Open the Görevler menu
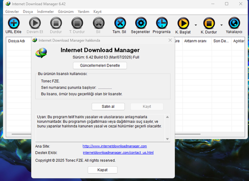 coord(12,11)
